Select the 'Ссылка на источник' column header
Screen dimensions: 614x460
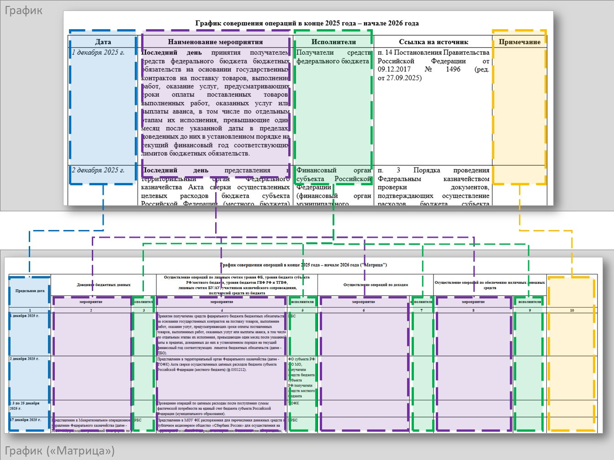(x=434, y=42)
